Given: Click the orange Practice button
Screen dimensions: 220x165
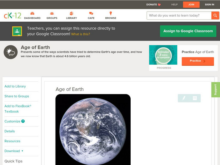Looking at the screenshot, I should pos(198,61).
